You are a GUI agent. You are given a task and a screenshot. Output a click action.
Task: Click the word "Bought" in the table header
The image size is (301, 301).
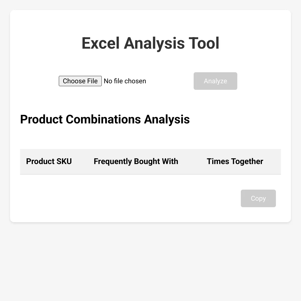[147, 161]
